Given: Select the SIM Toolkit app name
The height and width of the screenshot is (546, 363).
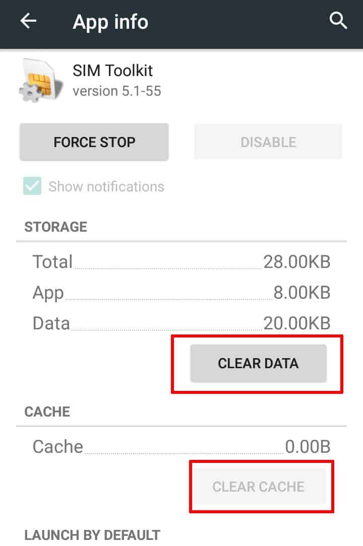Looking at the screenshot, I should pos(113,71).
